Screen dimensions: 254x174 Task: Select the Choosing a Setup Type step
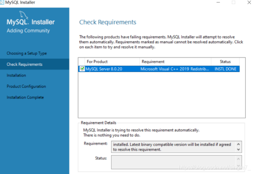(x=27, y=53)
